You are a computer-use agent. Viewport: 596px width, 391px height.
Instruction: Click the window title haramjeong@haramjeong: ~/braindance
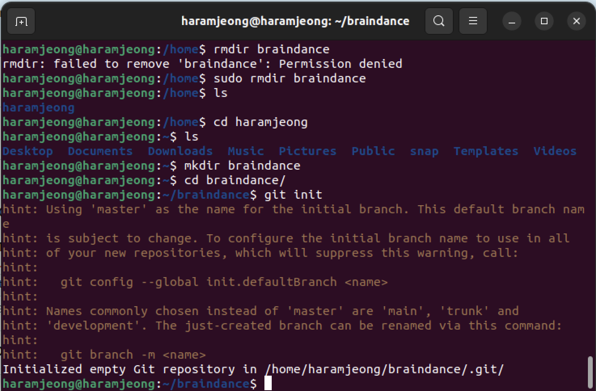pos(295,21)
